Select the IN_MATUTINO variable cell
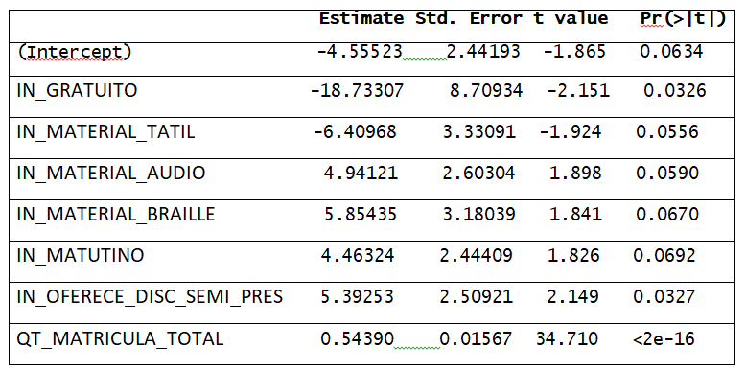This screenshot has height=371, width=746. [80, 256]
